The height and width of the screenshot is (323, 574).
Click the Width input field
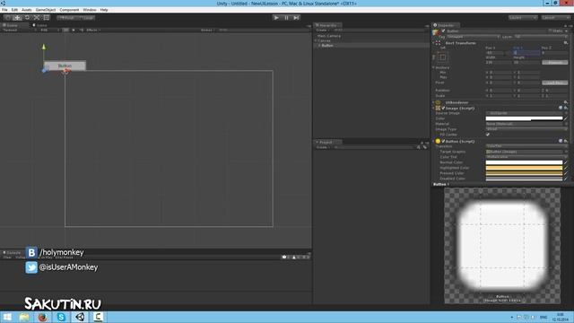tap(499, 63)
